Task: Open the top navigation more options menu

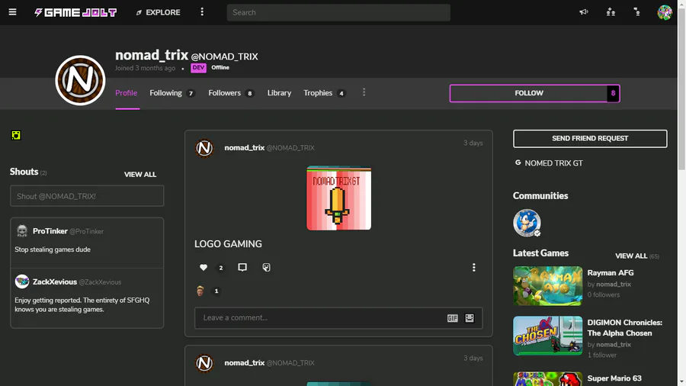Action: (202, 11)
